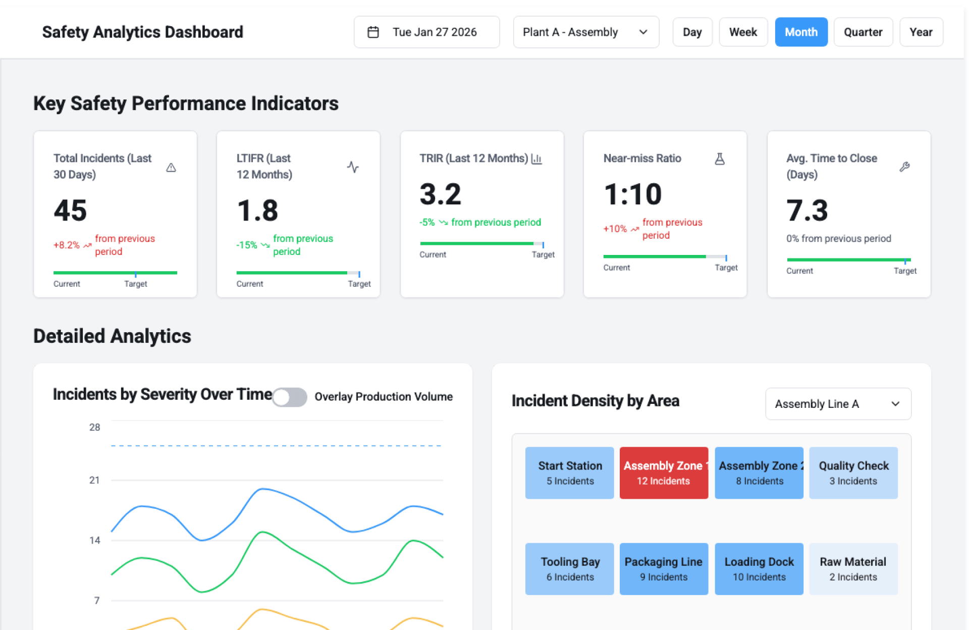
Task: Open the Plant A - Assembly dropdown
Action: (585, 32)
